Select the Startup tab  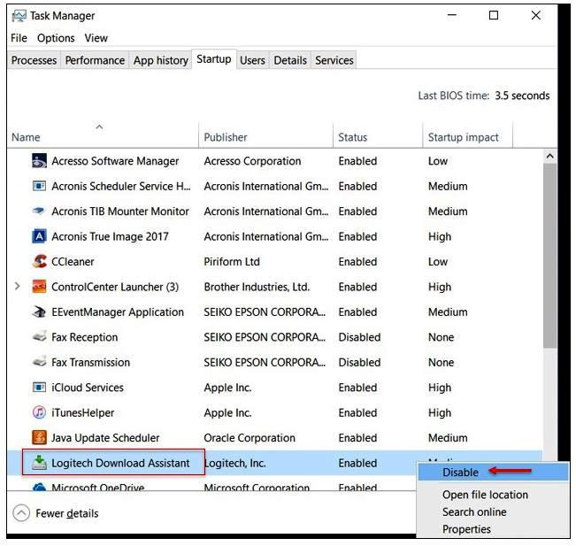pos(214,59)
